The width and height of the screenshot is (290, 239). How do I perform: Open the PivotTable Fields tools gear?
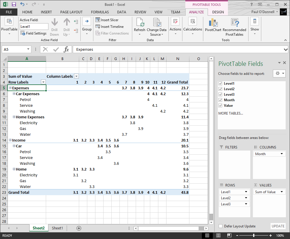click(x=279, y=73)
